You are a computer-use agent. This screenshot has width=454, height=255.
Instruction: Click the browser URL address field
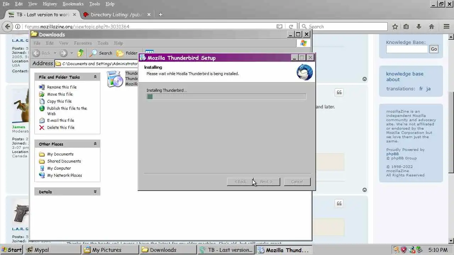pos(149,27)
